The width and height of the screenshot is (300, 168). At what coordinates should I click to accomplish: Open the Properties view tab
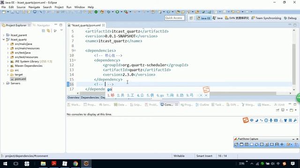pyautogui.click(x=90, y=105)
